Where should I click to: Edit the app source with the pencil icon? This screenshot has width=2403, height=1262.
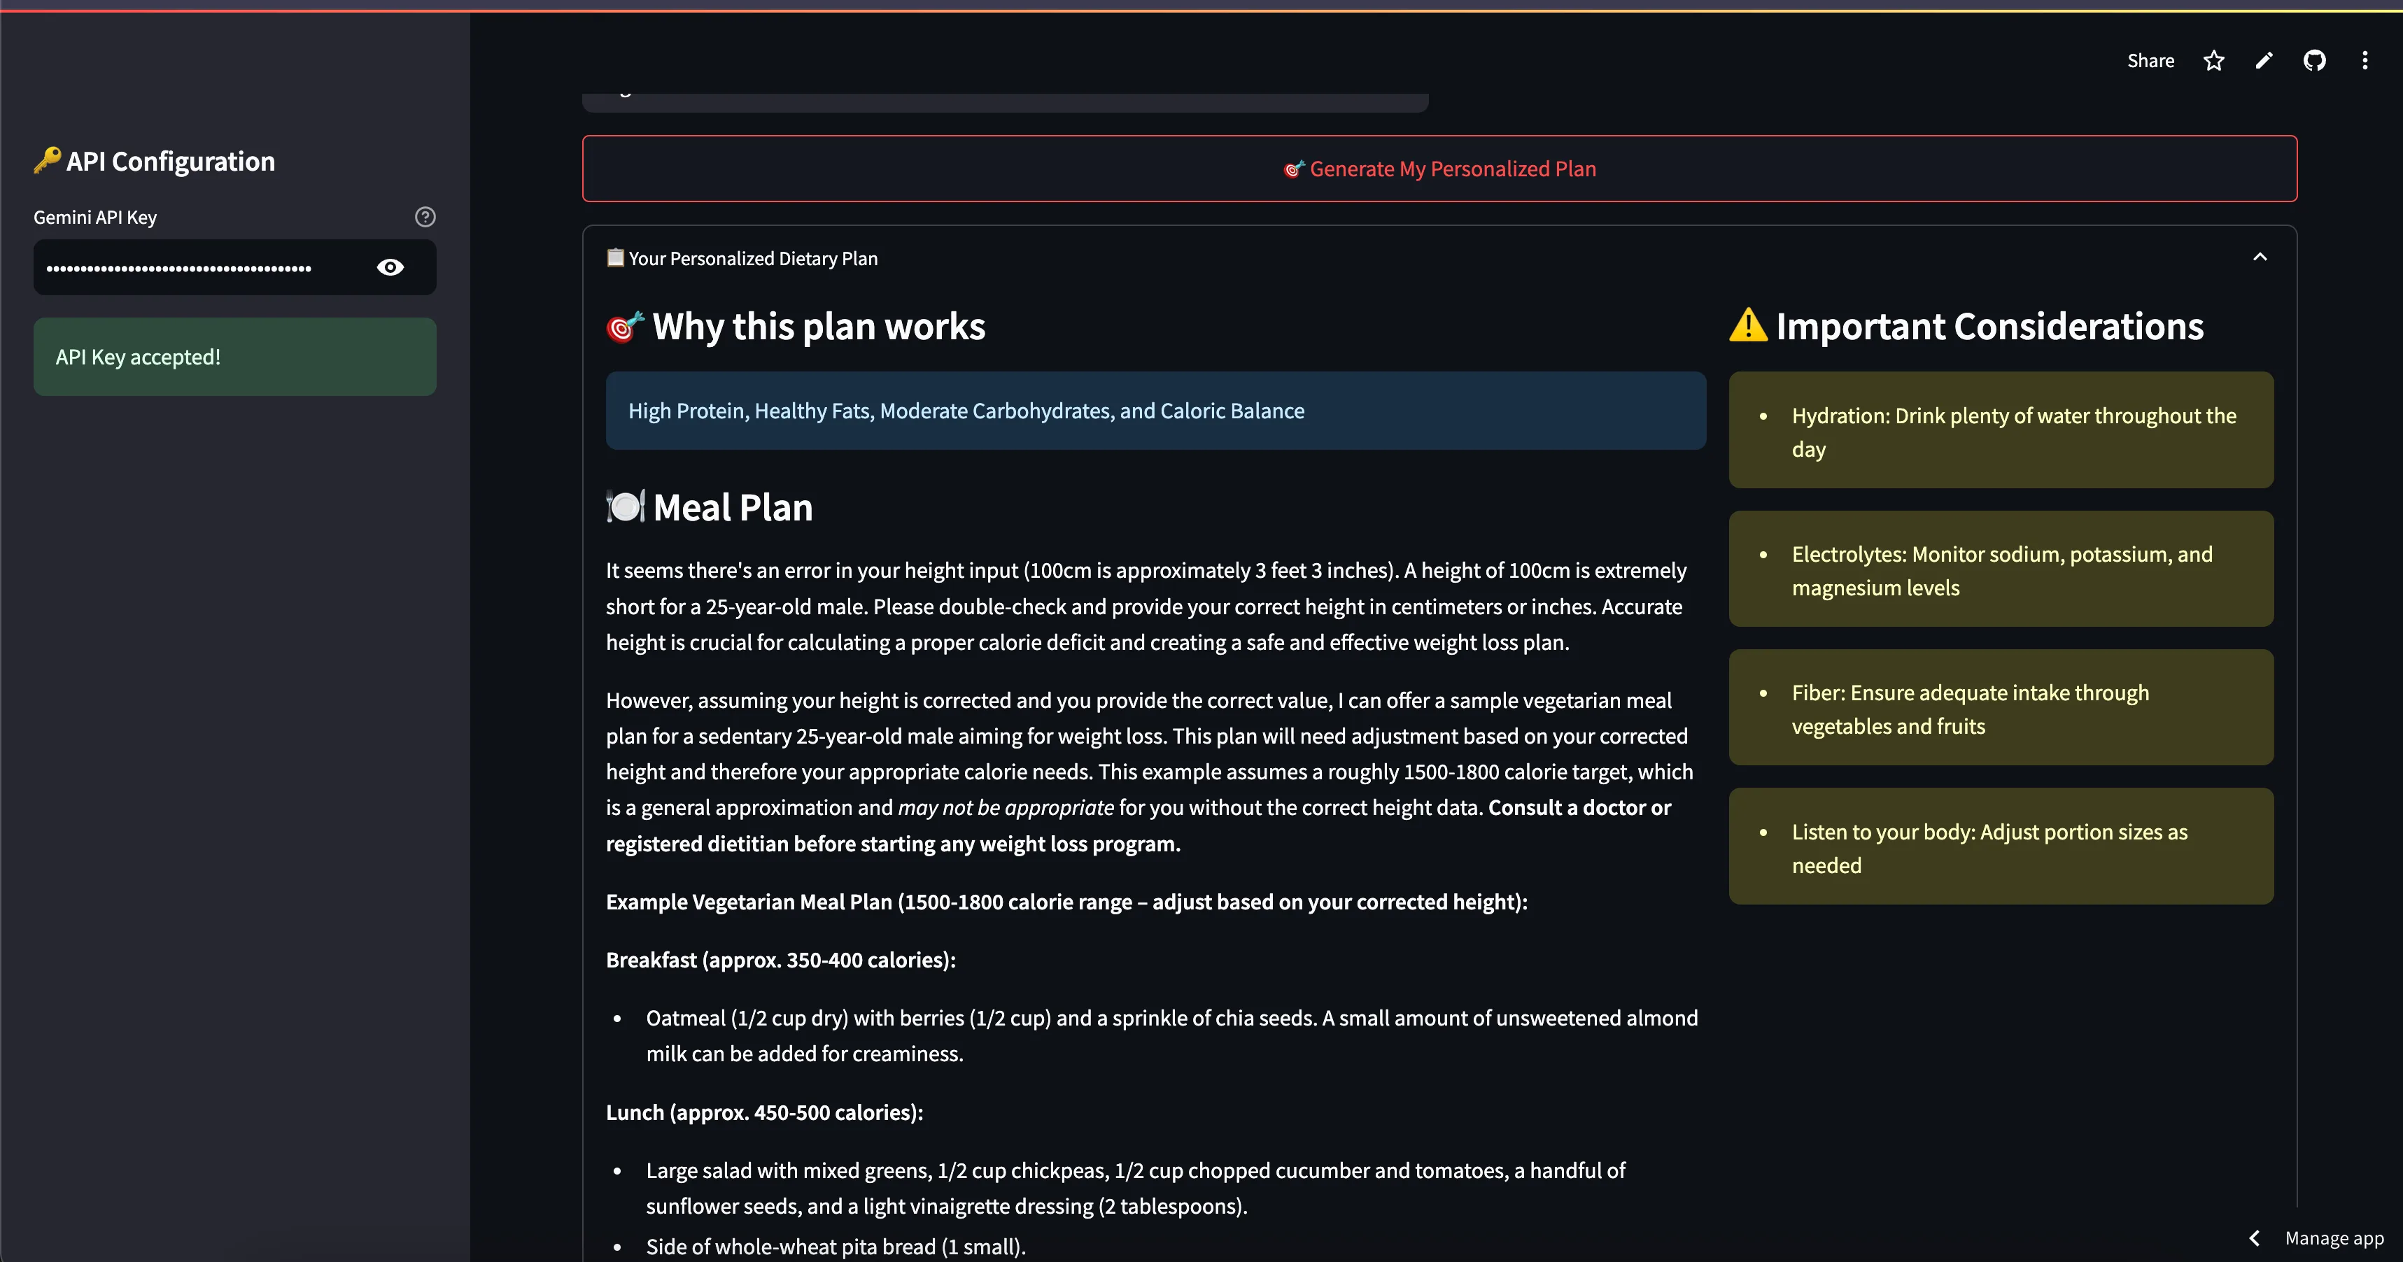pos(2263,59)
